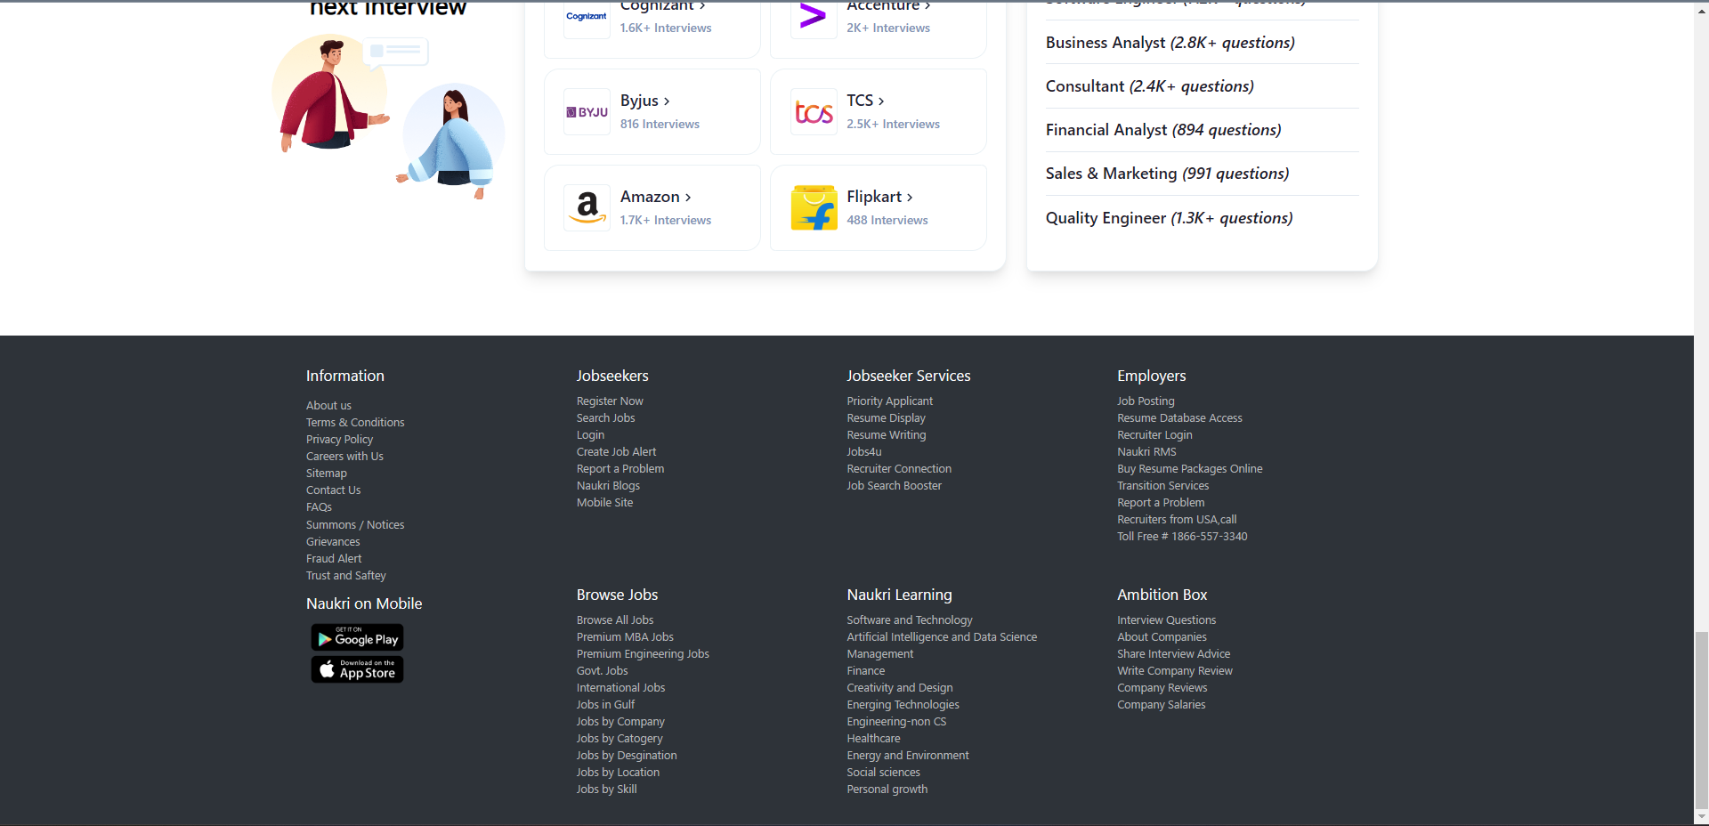This screenshot has width=1709, height=826.
Task: Click Report a Problem under Jobseekers
Action: [x=620, y=469]
